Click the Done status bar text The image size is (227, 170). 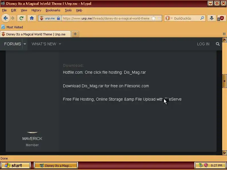pos(4,158)
